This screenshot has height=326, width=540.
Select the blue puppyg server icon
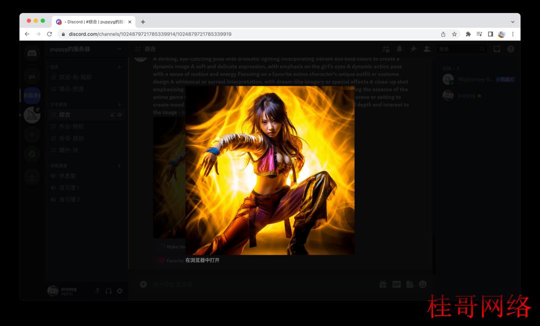coord(32,95)
